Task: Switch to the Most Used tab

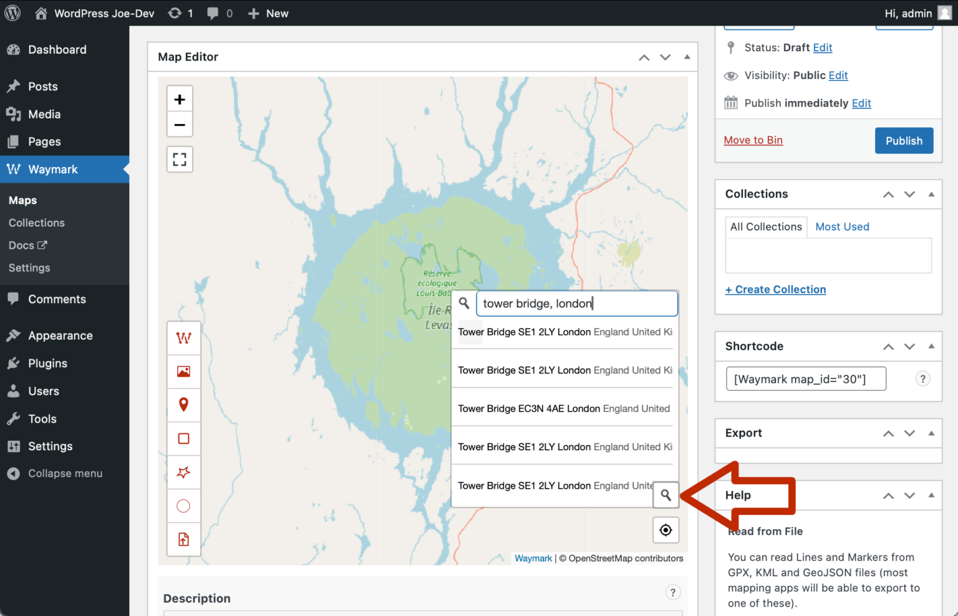Action: [x=842, y=226]
